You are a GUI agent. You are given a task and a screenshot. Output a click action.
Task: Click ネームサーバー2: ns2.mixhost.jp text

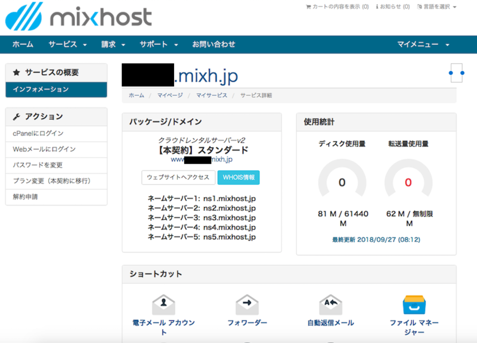(202, 208)
